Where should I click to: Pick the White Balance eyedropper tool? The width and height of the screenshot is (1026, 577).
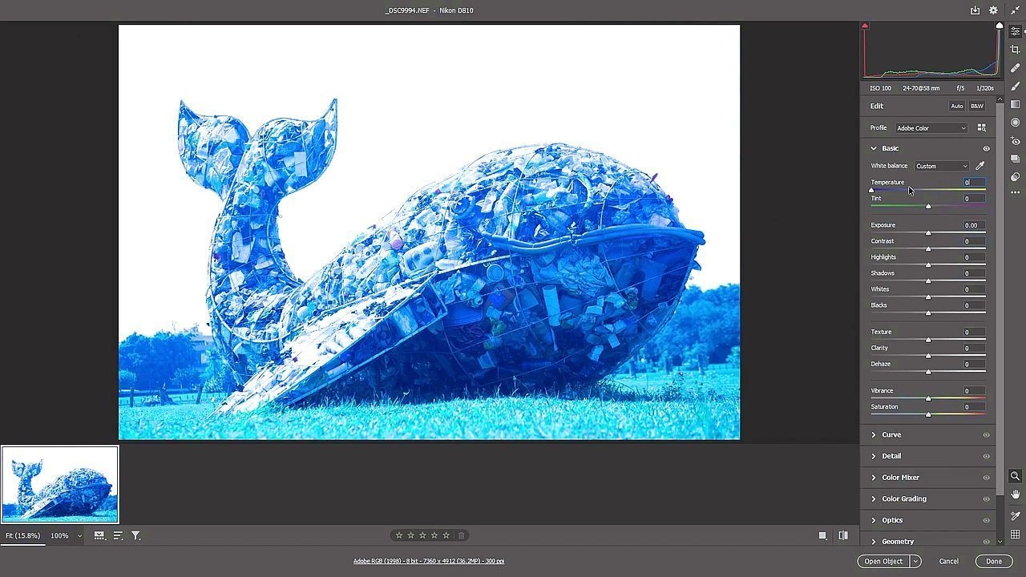pos(980,166)
